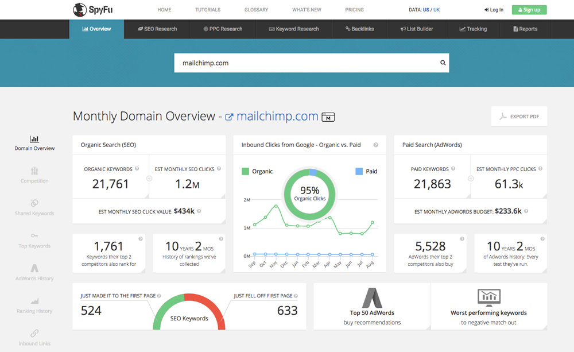Click the search magnifier icon
Viewport: 574px width, 352px height.
[443, 63]
